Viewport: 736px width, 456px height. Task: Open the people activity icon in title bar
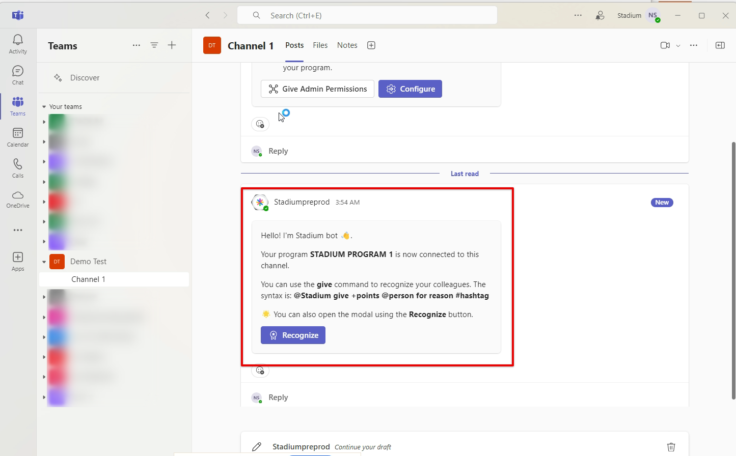tap(600, 15)
